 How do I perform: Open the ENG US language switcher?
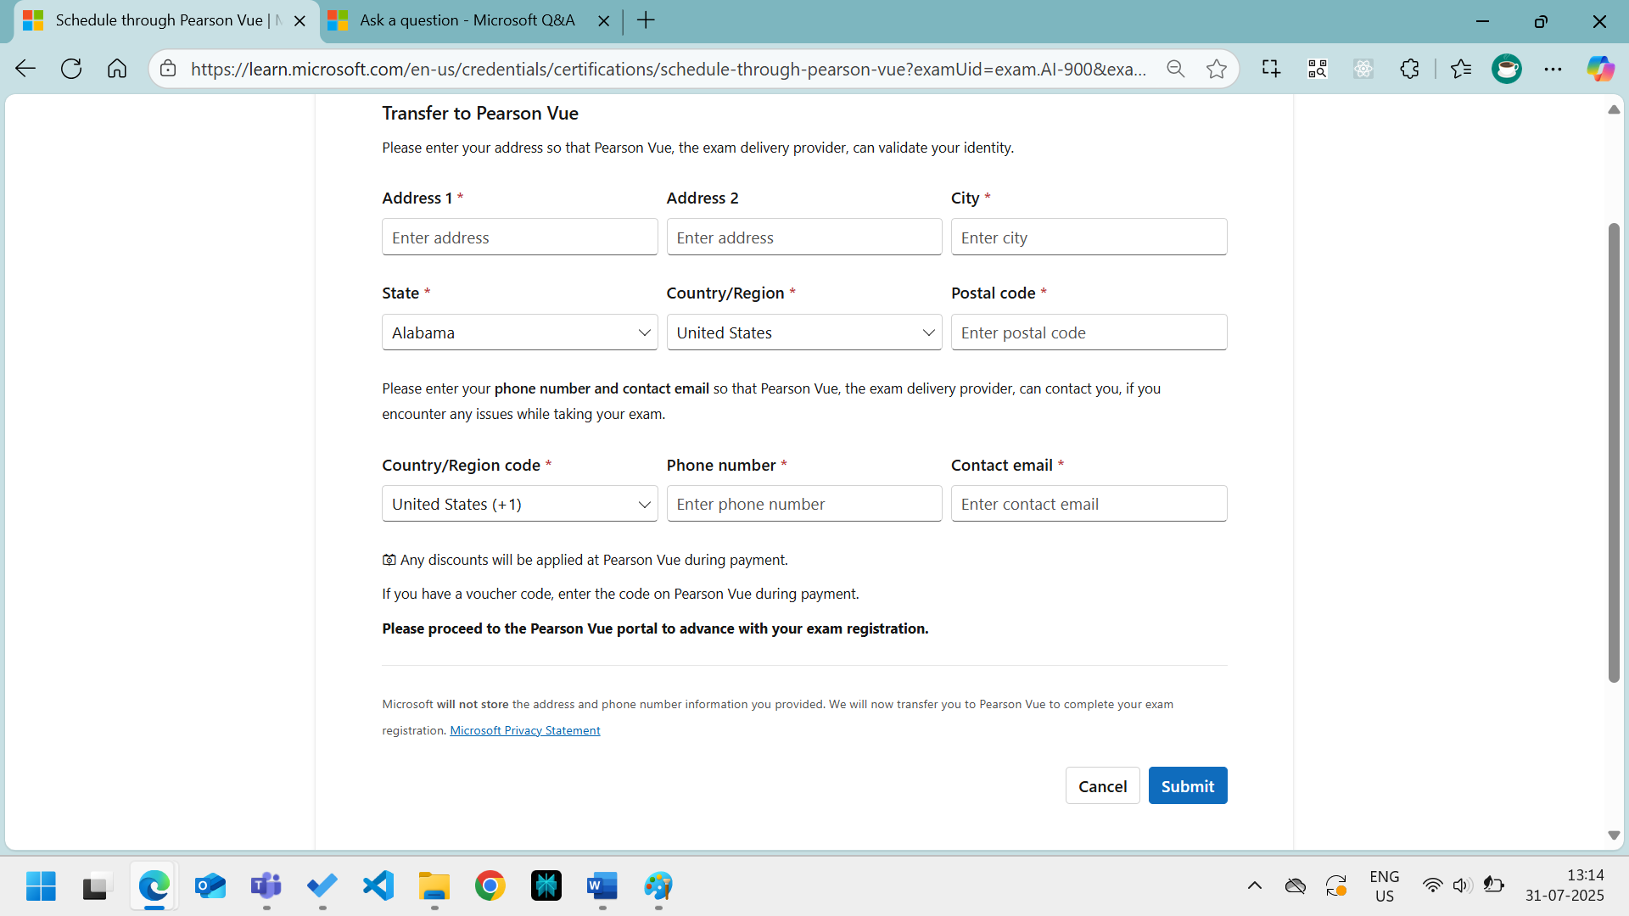[1385, 886]
